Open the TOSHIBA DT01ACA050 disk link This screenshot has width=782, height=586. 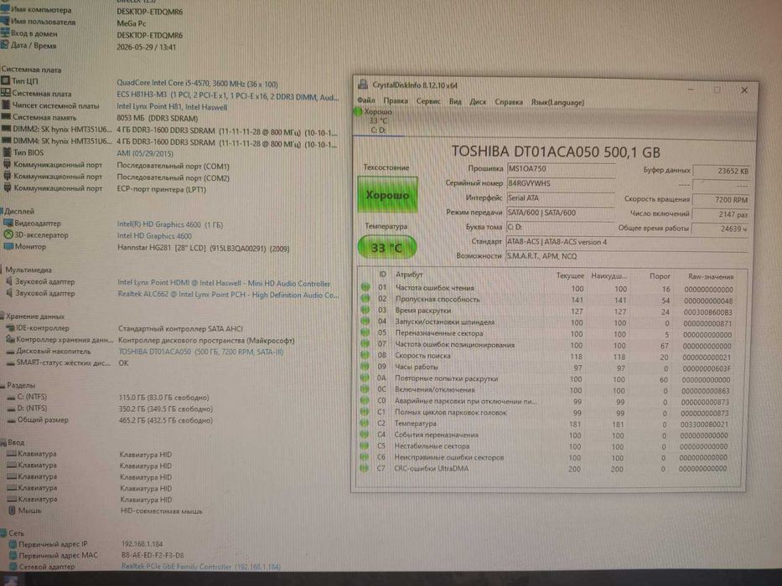pyautogui.click(x=200, y=352)
